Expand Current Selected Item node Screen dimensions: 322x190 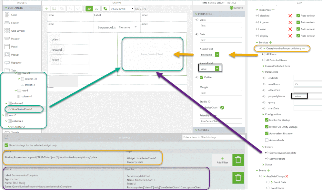(x=263, y=66)
